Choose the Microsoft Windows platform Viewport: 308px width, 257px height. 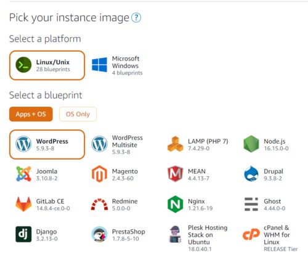(x=117, y=65)
